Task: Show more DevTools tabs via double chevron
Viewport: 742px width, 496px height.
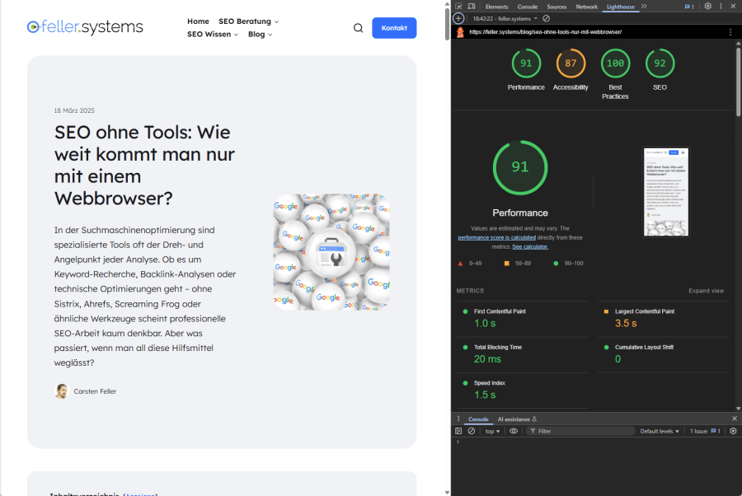Action: click(644, 6)
